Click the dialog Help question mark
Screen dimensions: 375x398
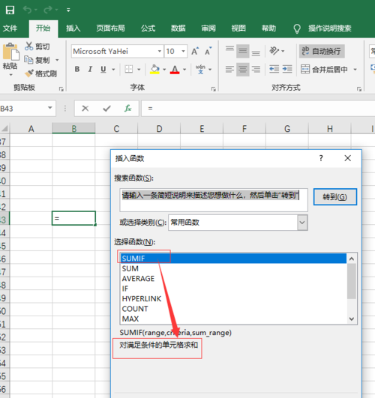321,158
